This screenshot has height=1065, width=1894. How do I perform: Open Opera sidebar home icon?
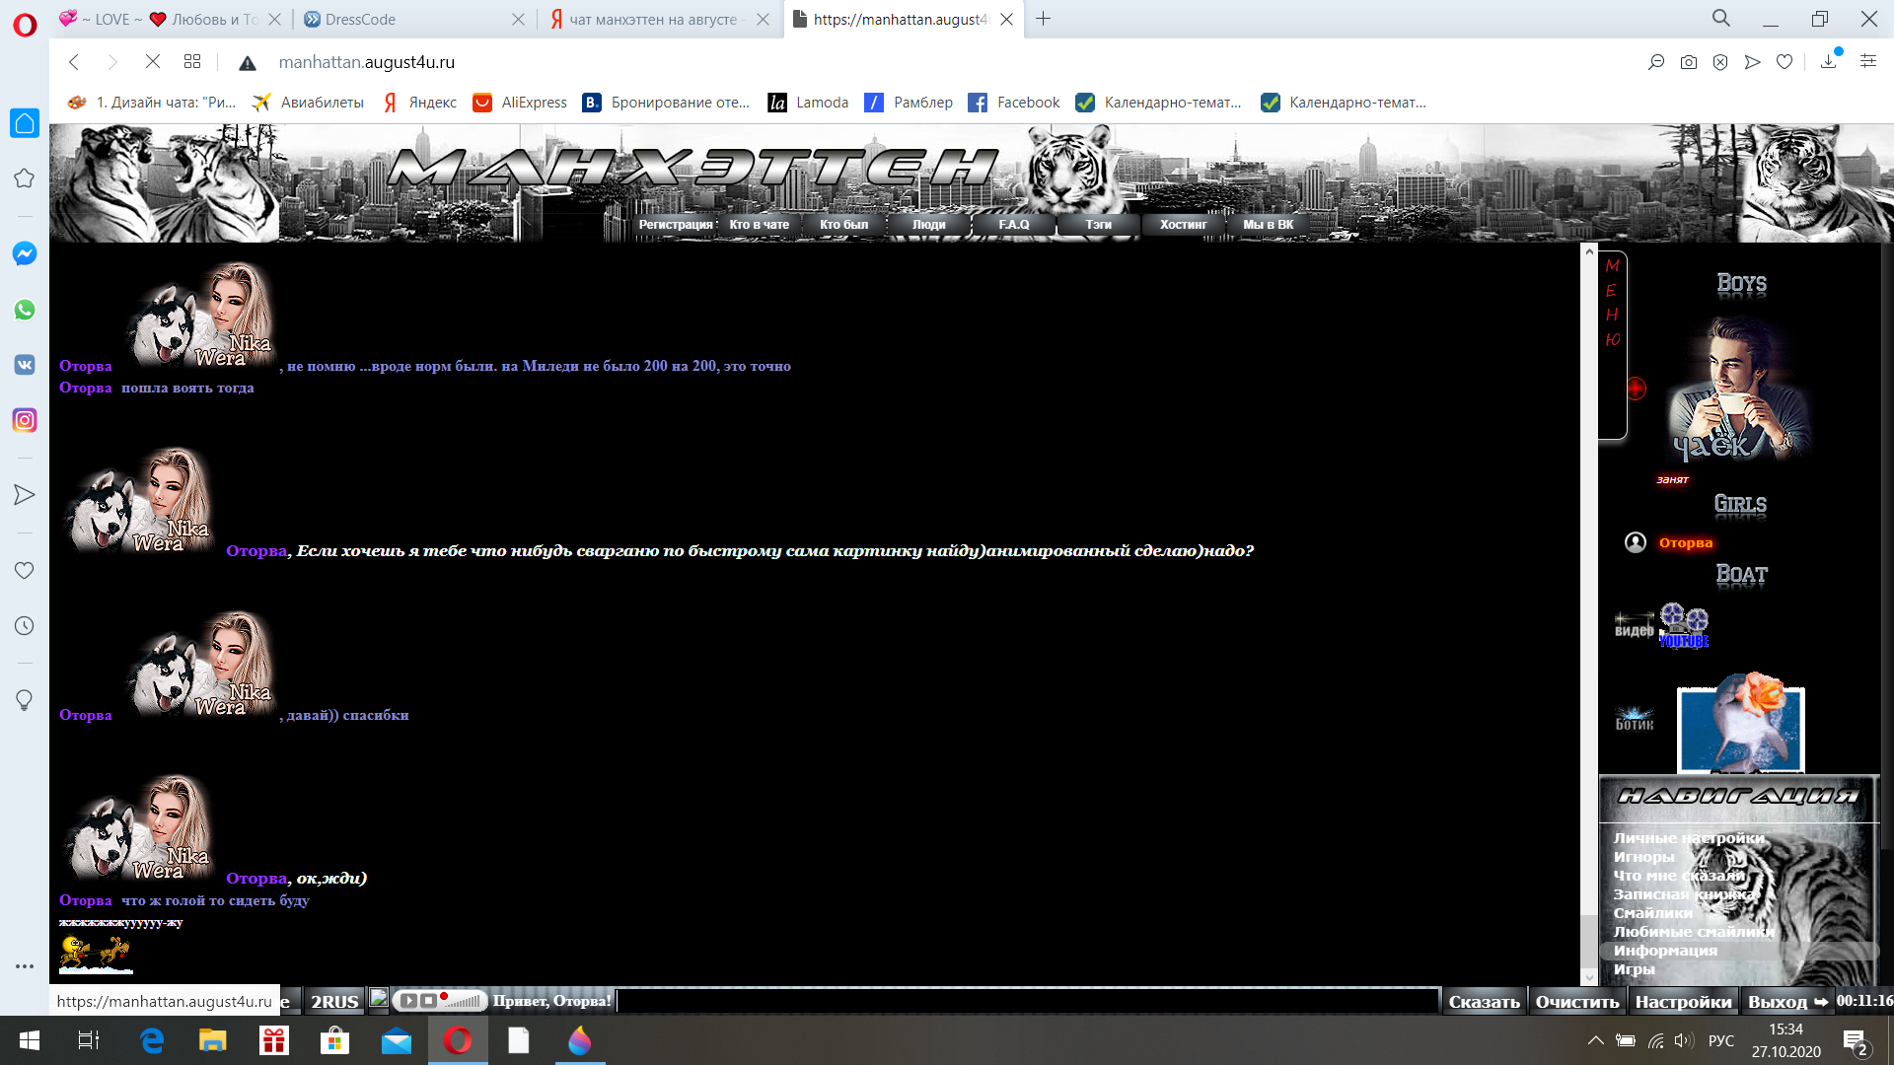[x=25, y=123]
